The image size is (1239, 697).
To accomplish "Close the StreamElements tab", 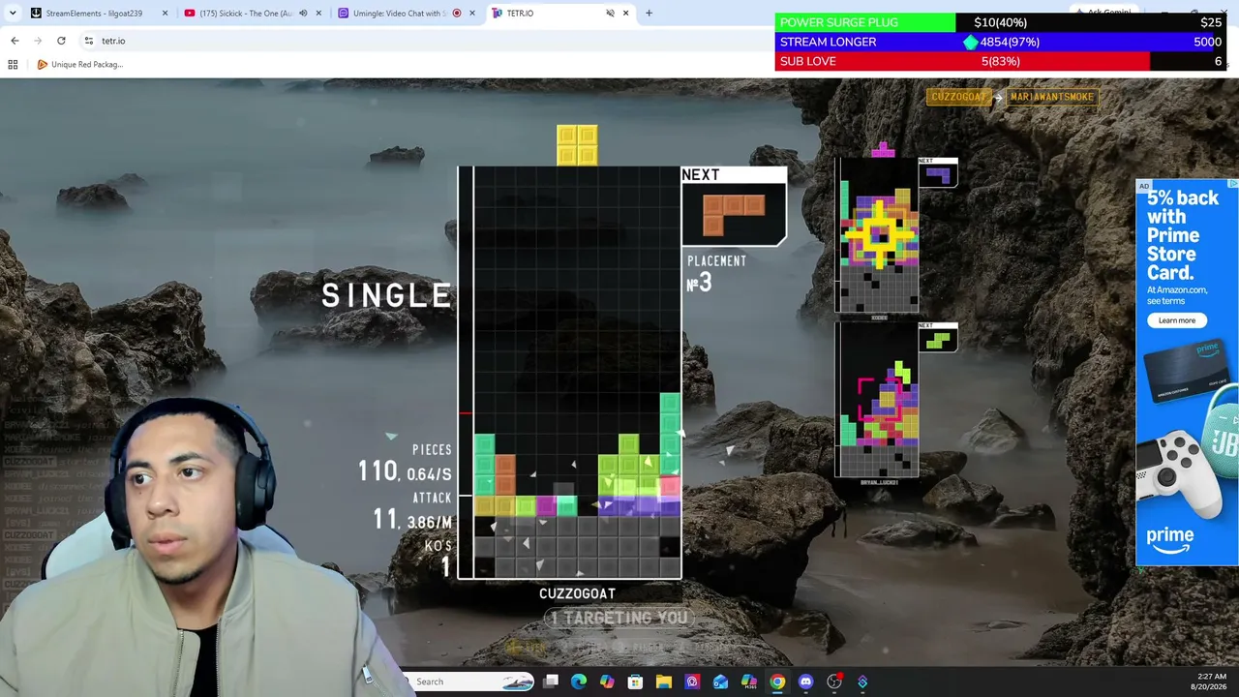I will 165,14.
